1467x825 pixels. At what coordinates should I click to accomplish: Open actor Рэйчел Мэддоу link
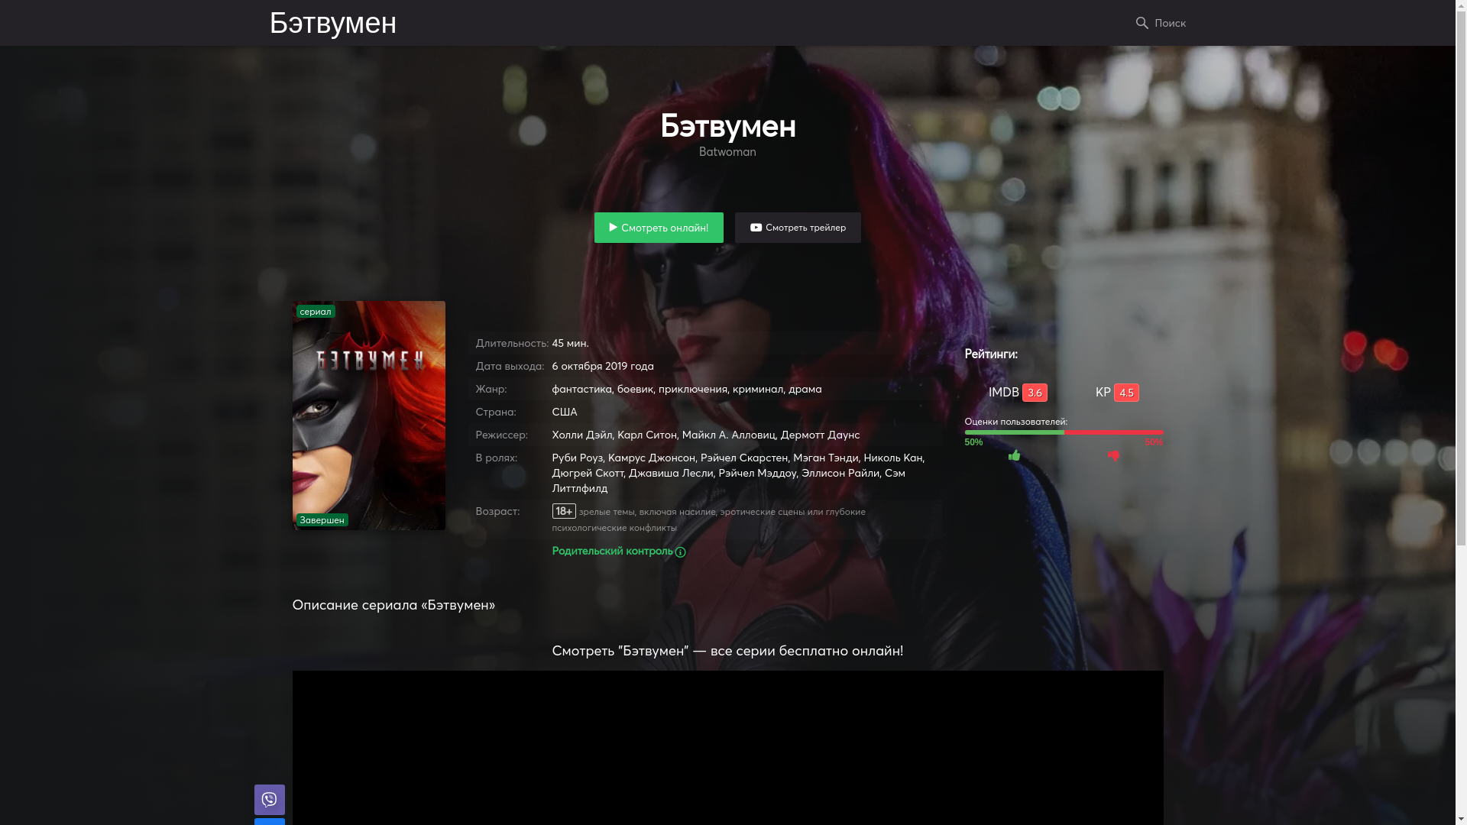757,473
